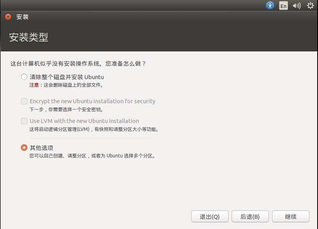Select 清除整个磁盘并安装 Ubuntu radio option
This screenshot has height=229, width=318.
coord(24,77)
